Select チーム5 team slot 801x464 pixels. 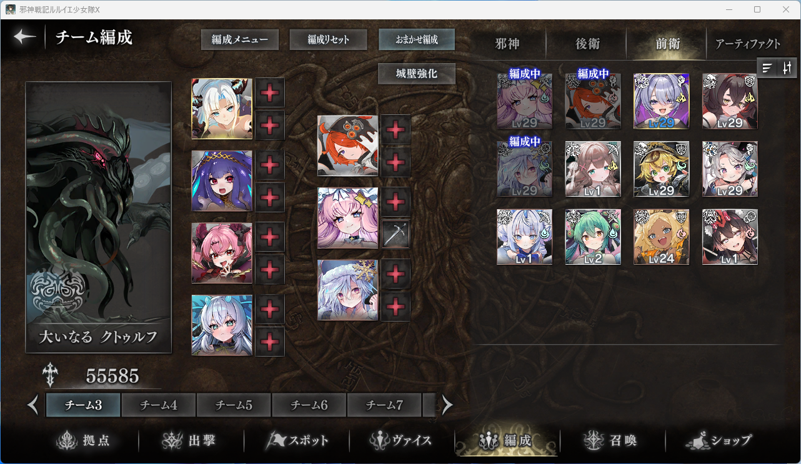[234, 405]
